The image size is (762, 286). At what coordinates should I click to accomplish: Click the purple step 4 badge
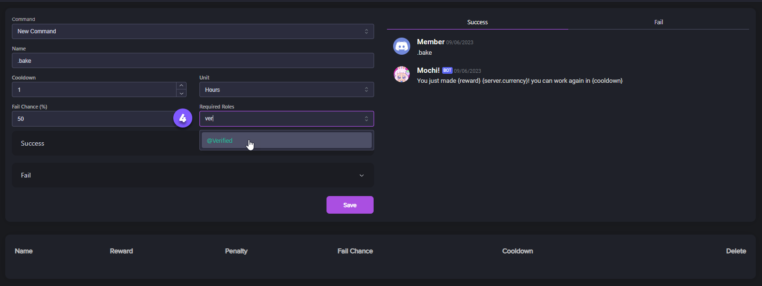point(183,118)
